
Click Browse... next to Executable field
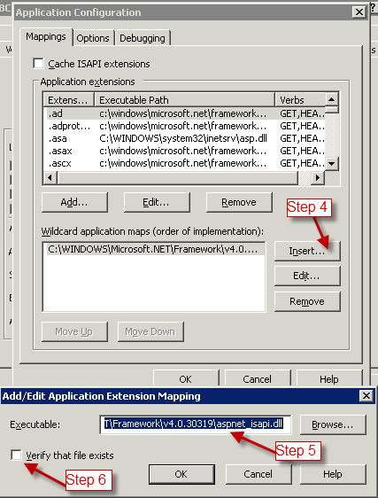click(x=333, y=424)
